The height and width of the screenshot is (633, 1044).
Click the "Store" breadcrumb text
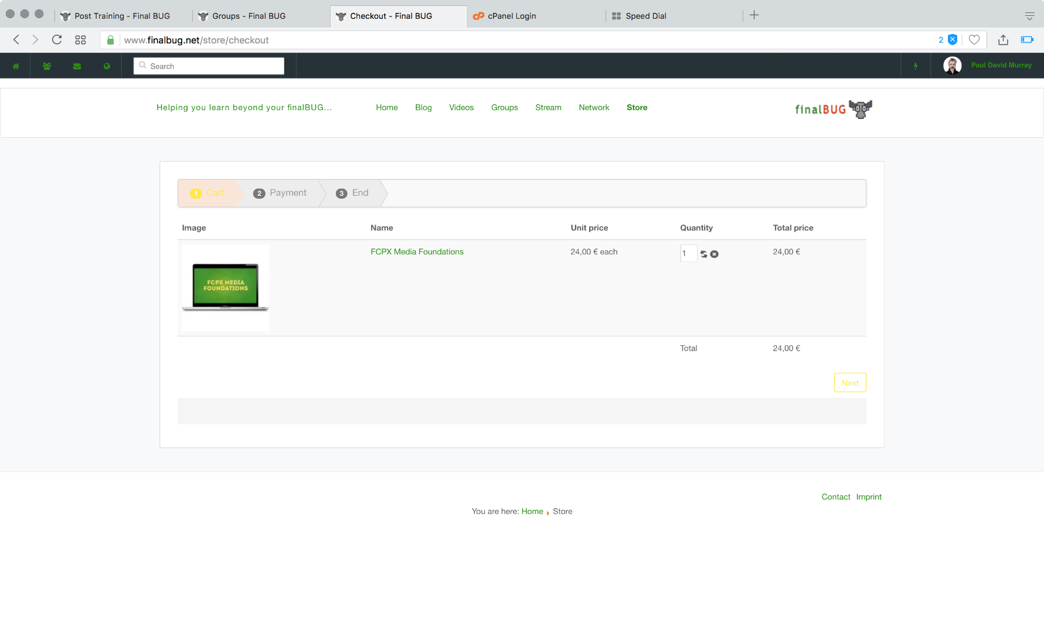click(x=563, y=511)
